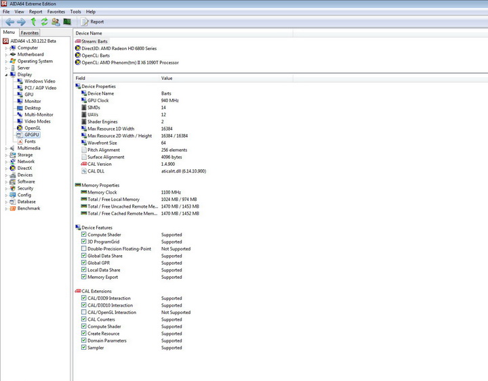Click the Double-Precision Floating-Point checkbox
This screenshot has width=488, height=381.
click(x=84, y=248)
